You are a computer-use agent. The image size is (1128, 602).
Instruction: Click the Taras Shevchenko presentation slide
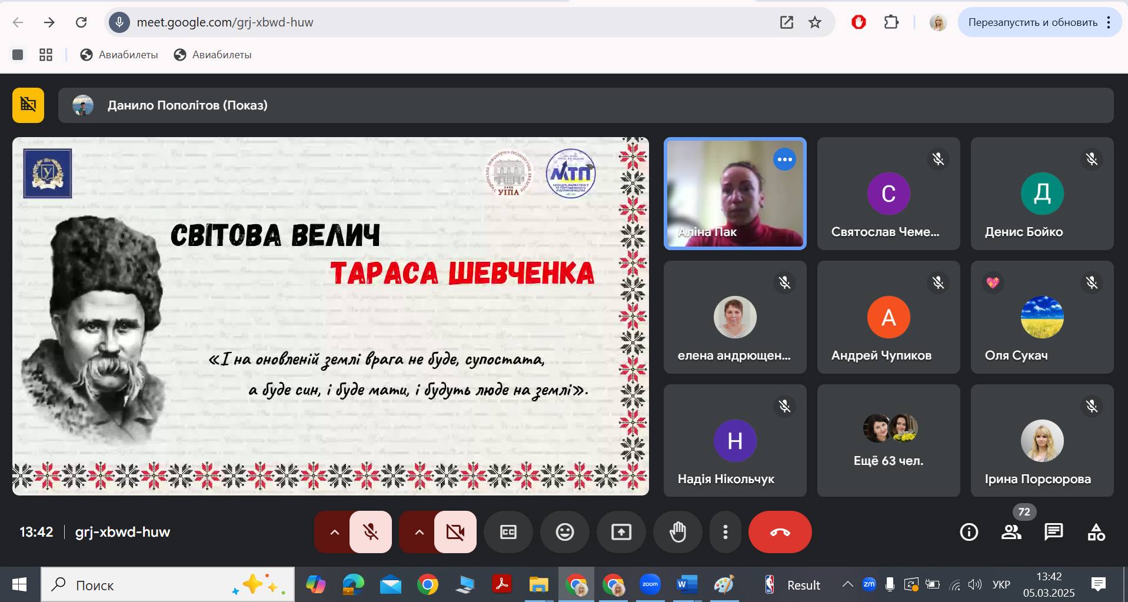click(330, 316)
